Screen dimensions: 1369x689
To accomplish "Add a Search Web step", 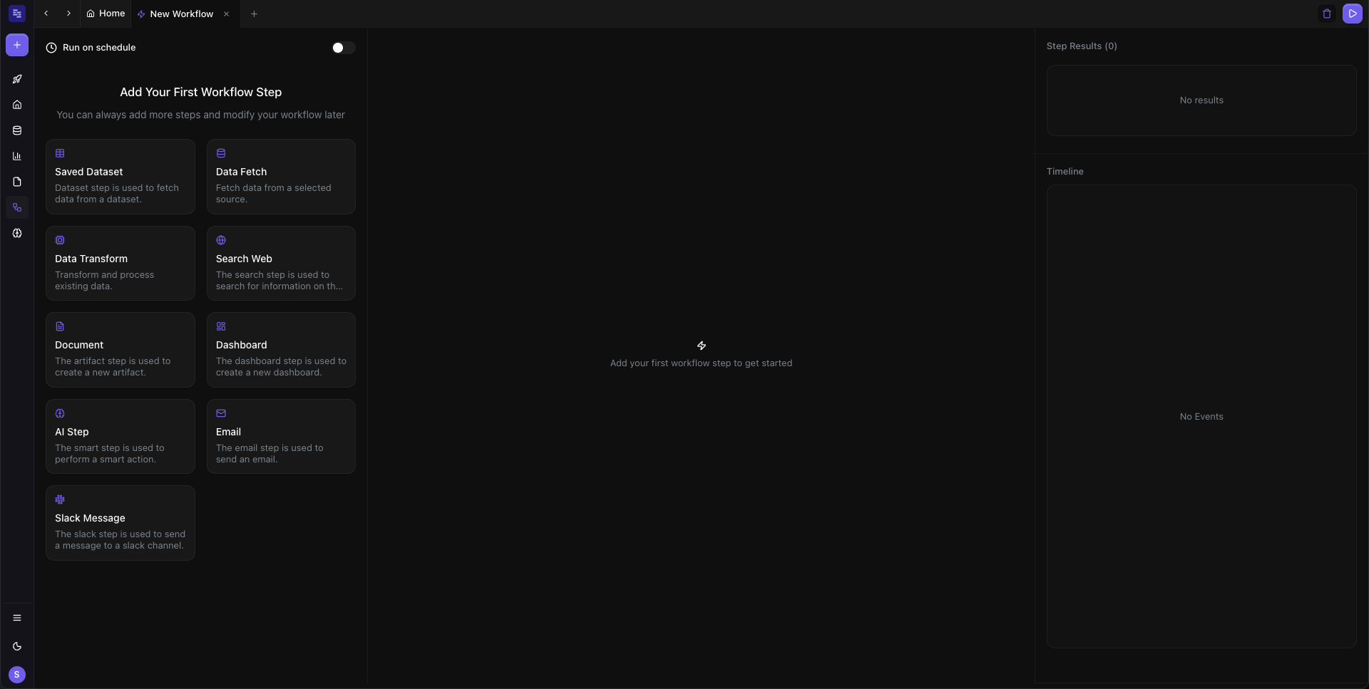I will tap(281, 264).
